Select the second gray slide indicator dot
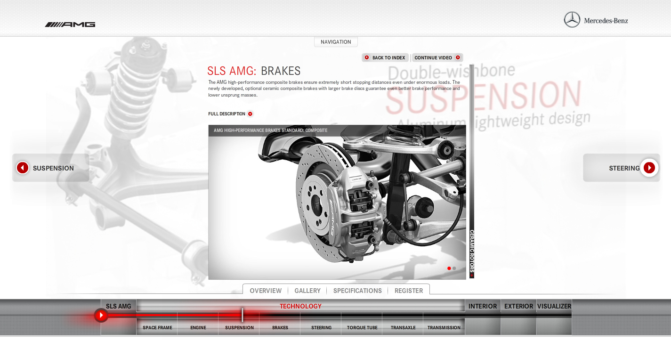671x341 pixels. coord(454,268)
